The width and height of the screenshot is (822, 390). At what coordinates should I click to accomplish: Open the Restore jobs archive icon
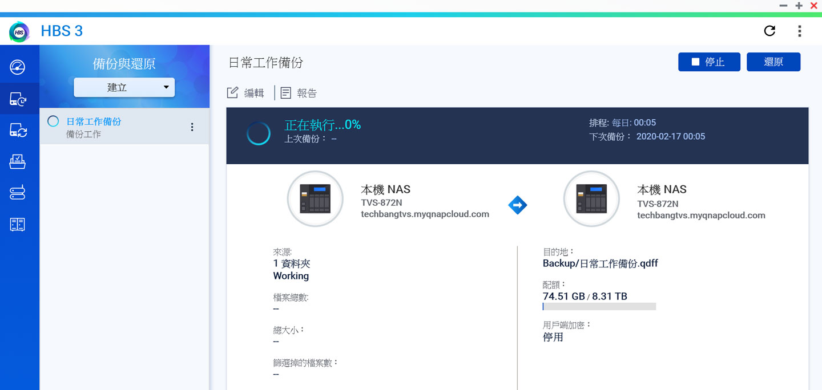tap(18, 161)
